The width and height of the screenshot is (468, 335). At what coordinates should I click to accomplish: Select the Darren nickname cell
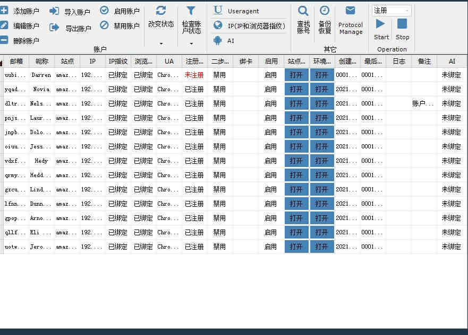pyautogui.click(x=41, y=75)
